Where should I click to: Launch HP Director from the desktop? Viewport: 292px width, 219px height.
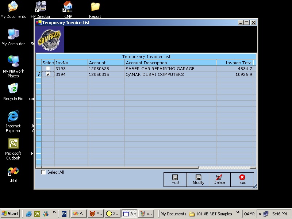click(40, 7)
